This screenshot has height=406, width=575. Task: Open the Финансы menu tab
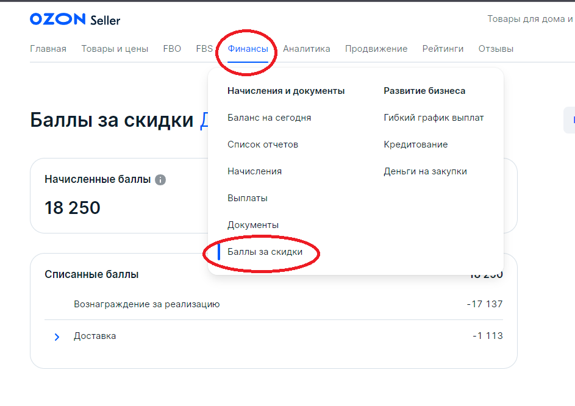[248, 49]
